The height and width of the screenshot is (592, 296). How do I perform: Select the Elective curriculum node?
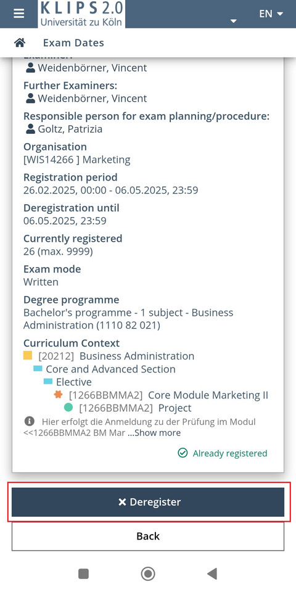point(74,382)
